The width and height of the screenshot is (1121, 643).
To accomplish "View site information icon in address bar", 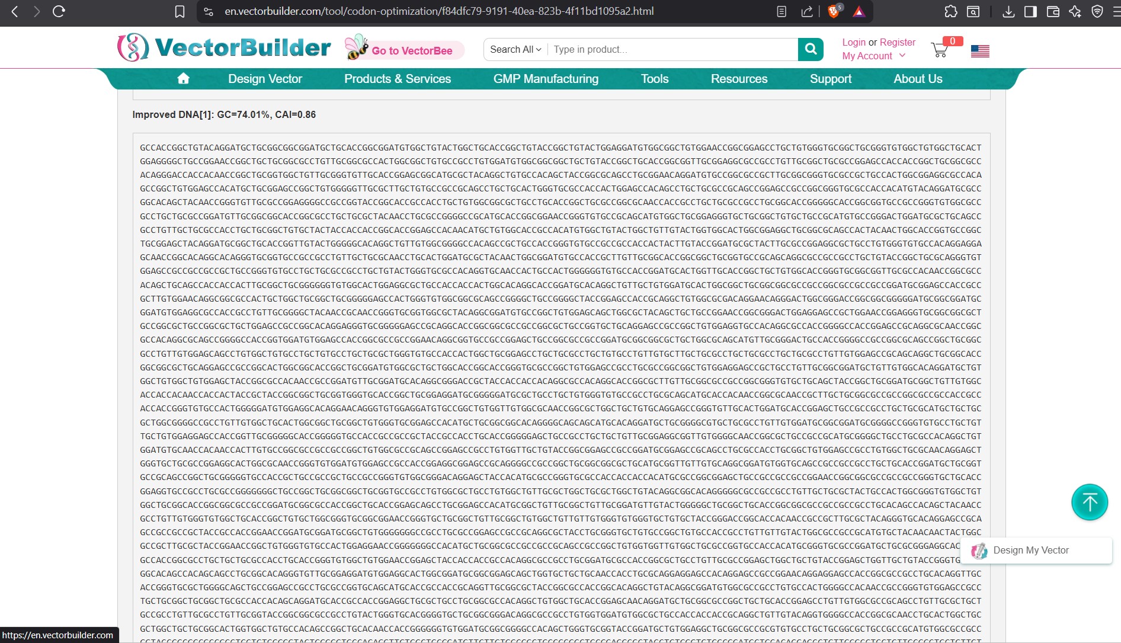I will coord(208,11).
